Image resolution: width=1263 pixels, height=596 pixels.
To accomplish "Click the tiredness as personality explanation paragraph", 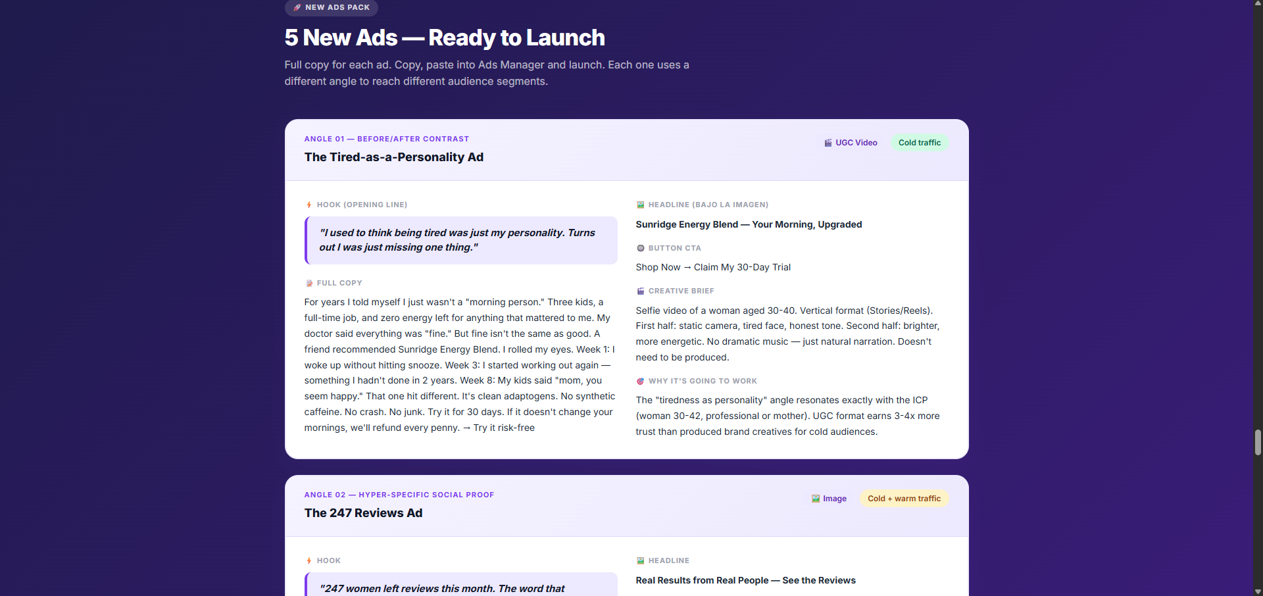I will (x=788, y=416).
